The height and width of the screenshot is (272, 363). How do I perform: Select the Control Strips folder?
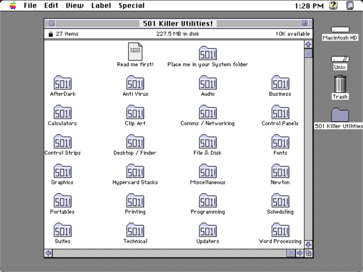click(62, 142)
